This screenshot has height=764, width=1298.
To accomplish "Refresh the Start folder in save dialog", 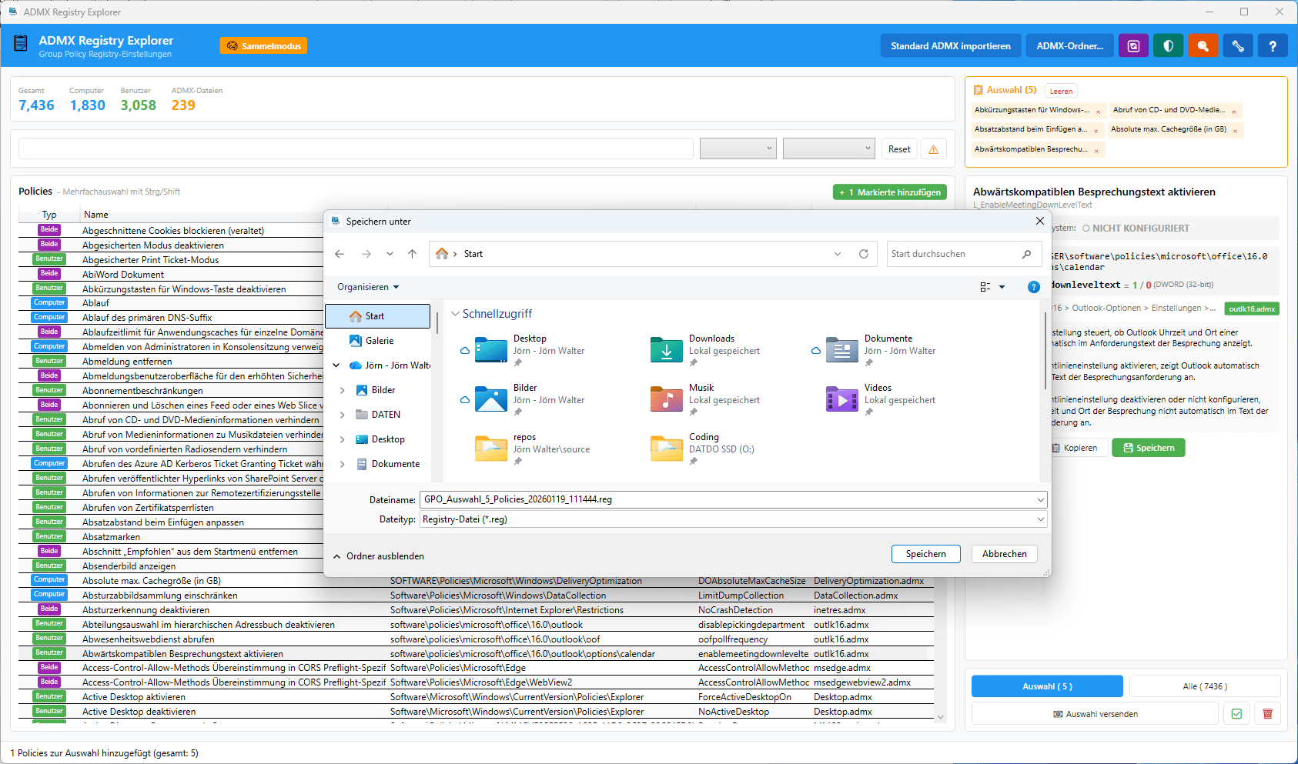I will (864, 254).
